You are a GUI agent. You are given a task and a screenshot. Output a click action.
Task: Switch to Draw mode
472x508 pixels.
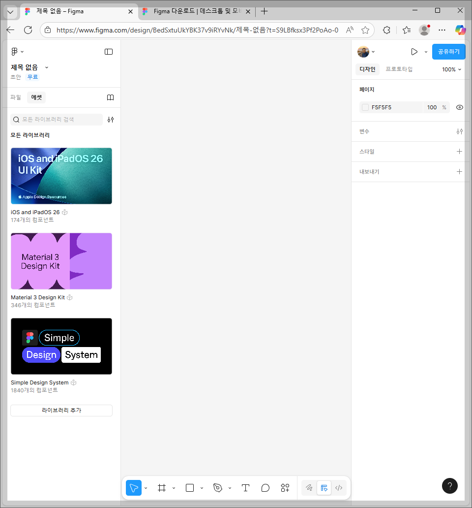pos(309,488)
